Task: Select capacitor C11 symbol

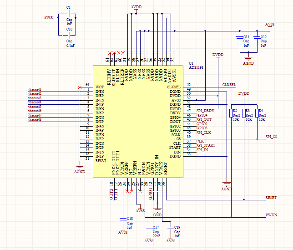Action: [x=240, y=37]
